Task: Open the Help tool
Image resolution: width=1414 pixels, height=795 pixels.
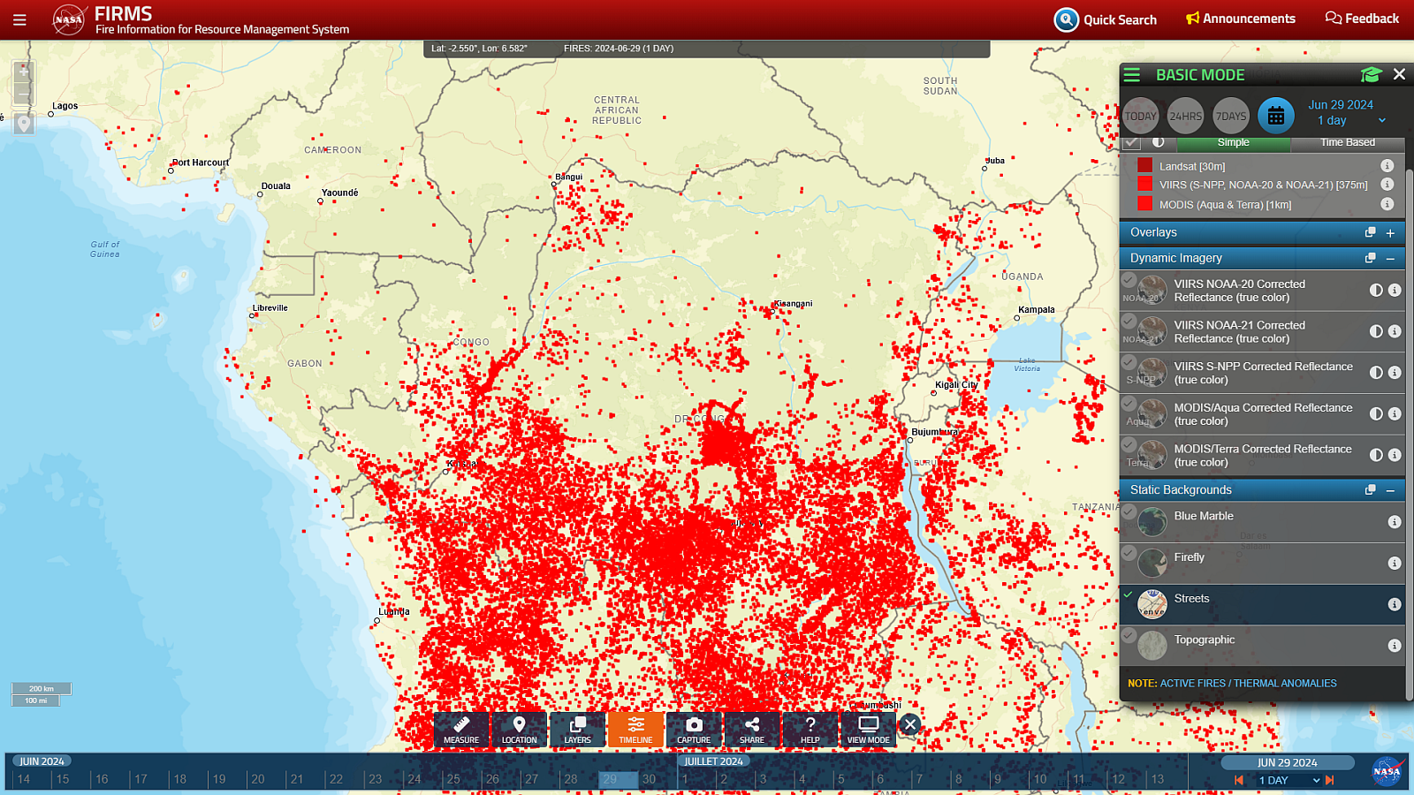Action: click(x=810, y=730)
